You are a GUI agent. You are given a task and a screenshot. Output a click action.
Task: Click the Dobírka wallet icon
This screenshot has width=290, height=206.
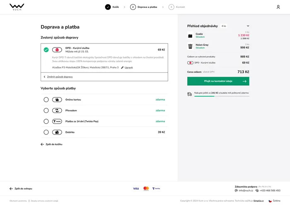[57, 132]
